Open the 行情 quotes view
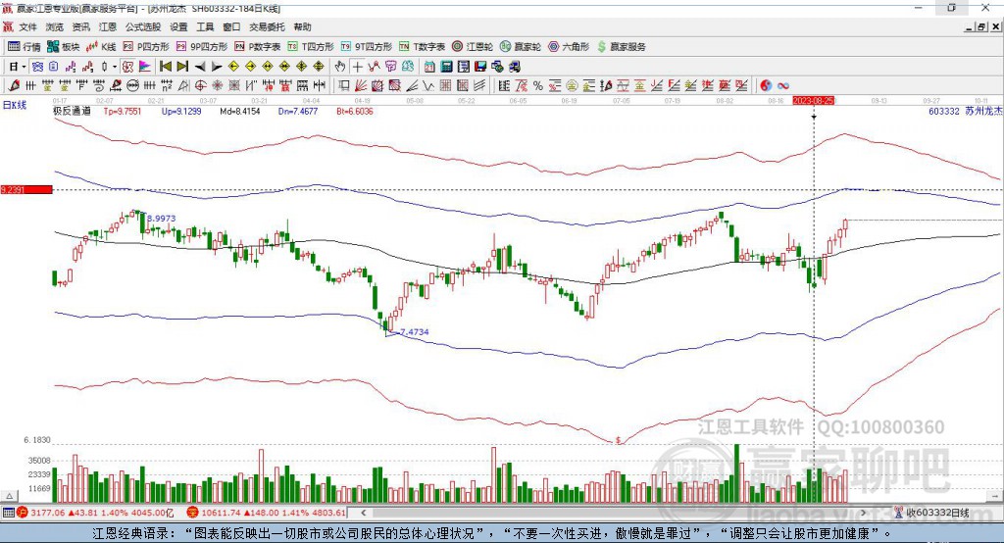 click(25, 47)
